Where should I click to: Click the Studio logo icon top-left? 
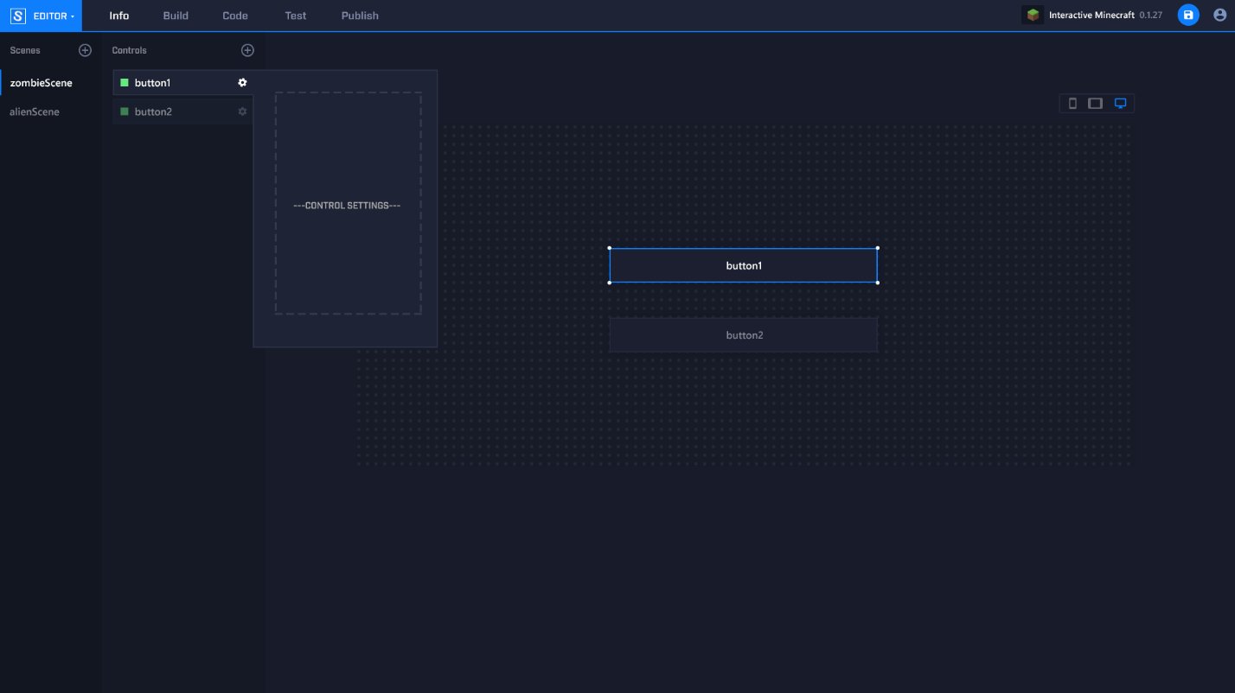17,15
